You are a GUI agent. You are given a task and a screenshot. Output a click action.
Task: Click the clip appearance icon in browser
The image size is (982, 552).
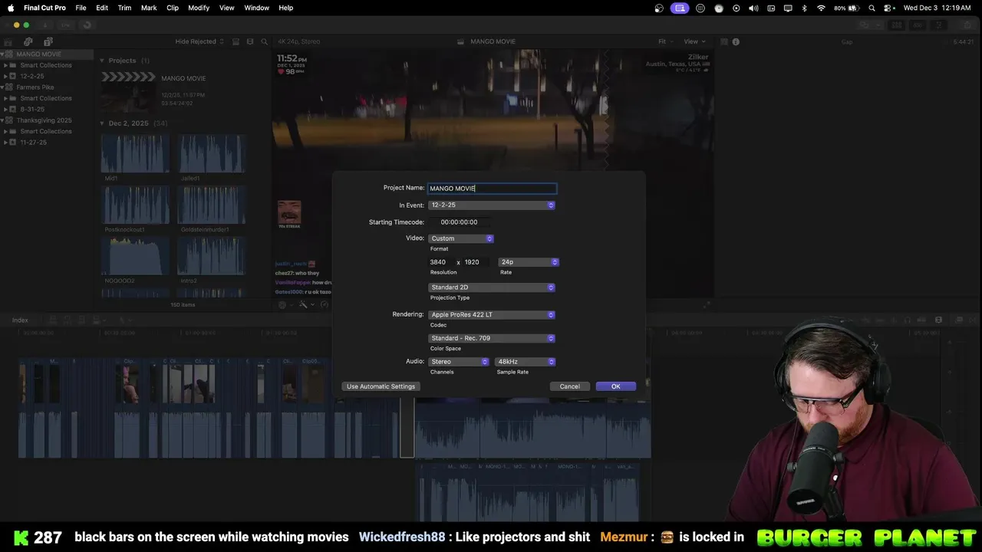tap(250, 41)
